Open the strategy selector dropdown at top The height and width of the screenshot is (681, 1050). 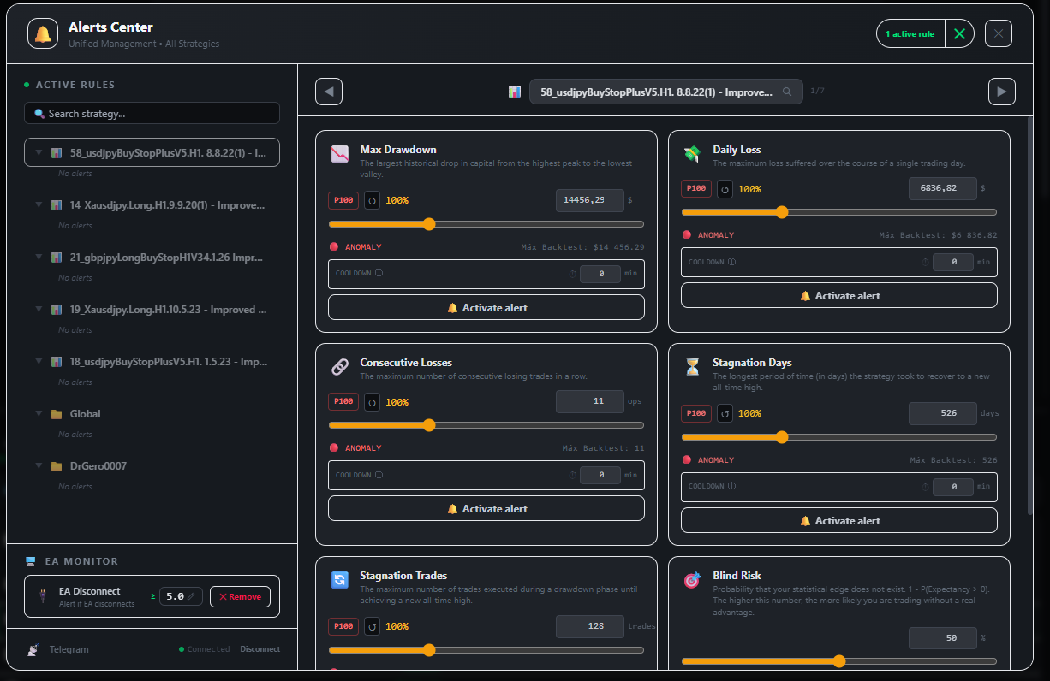point(666,92)
